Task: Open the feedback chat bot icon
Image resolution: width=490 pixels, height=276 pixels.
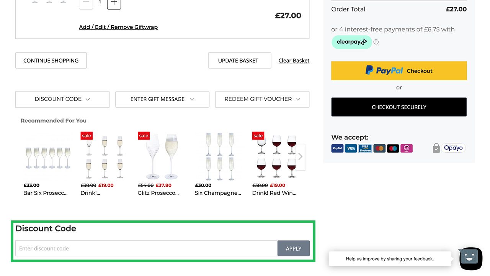Action: coord(470,258)
